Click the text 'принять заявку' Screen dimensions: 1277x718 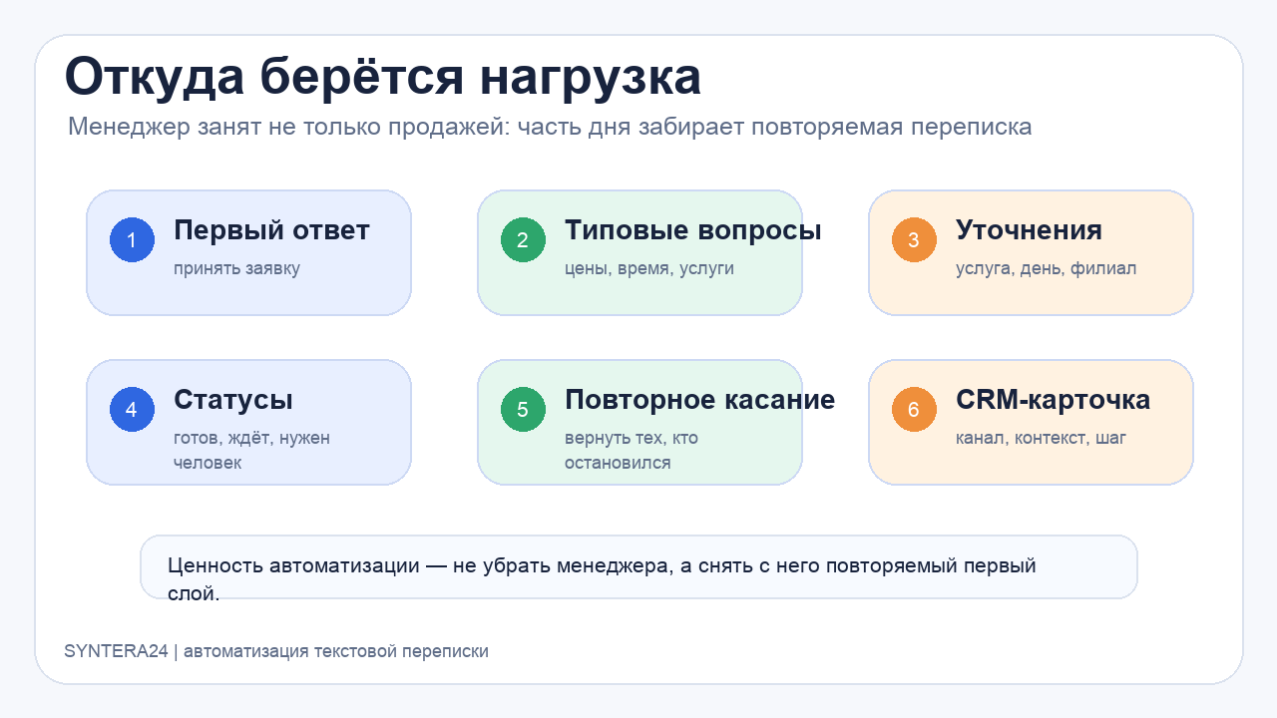point(236,268)
